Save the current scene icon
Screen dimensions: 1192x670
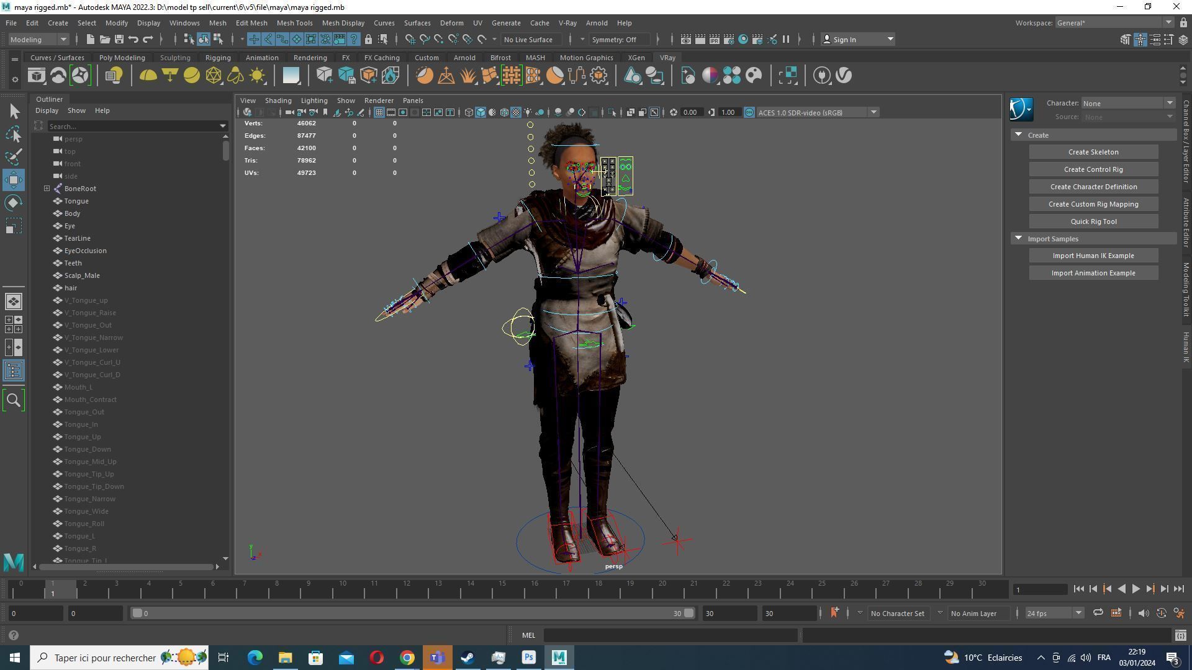point(119,39)
